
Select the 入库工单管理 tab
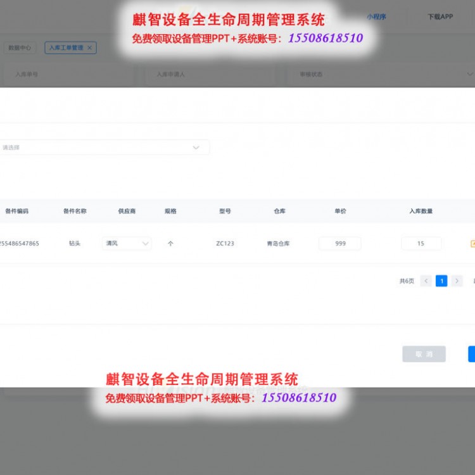[66, 47]
